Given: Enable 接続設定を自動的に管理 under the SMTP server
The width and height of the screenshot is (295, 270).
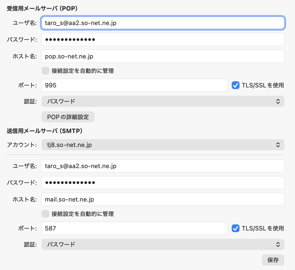Looking at the screenshot, I should click(x=45, y=214).
